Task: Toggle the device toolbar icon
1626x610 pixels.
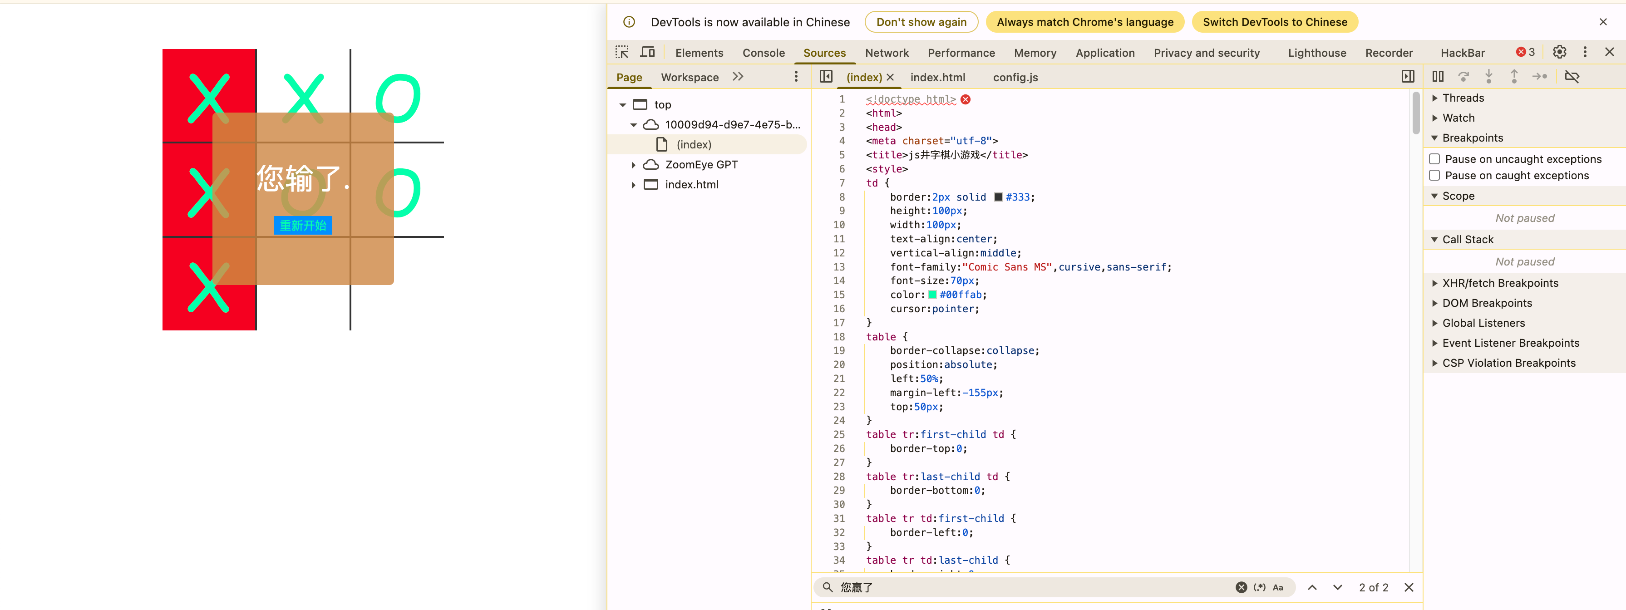Action: pyautogui.click(x=648, y=52)
